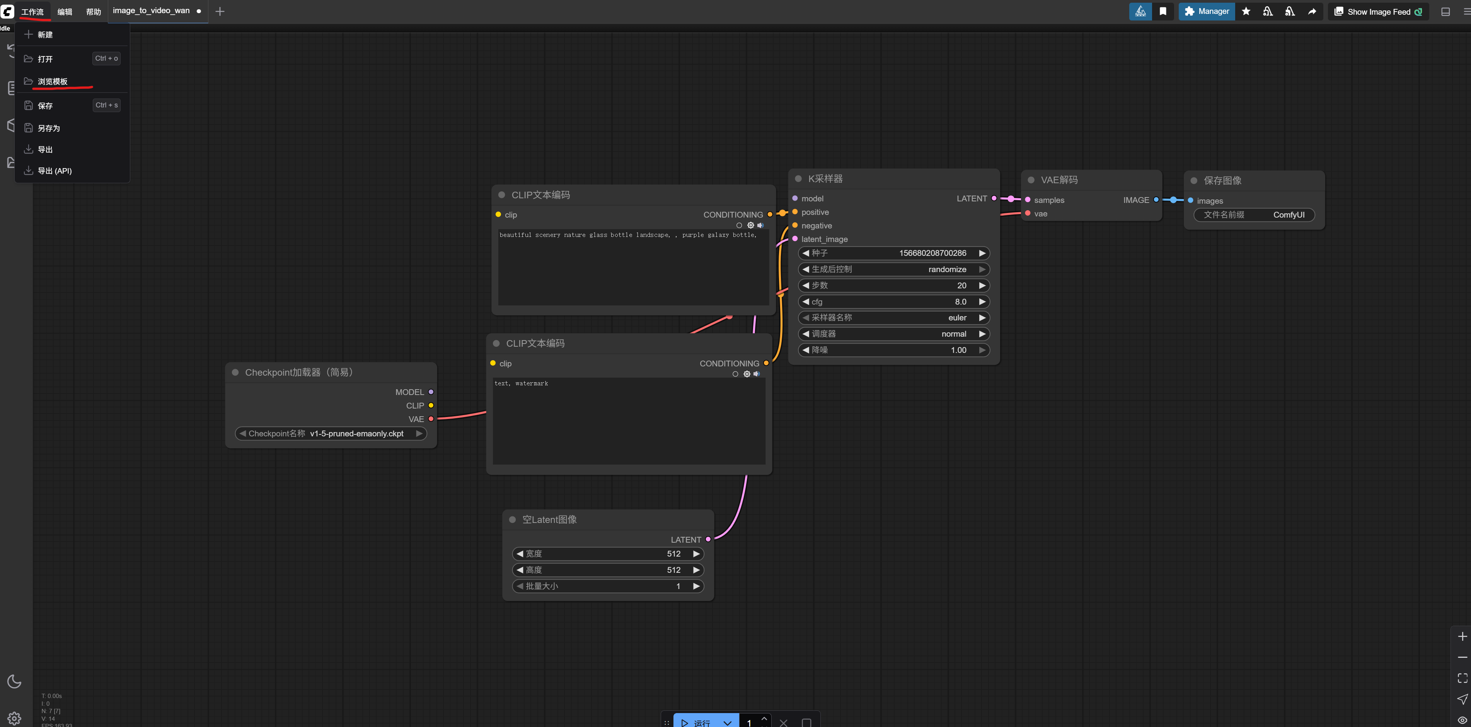Click fit view icon on canvas controls

[1462, 678]
